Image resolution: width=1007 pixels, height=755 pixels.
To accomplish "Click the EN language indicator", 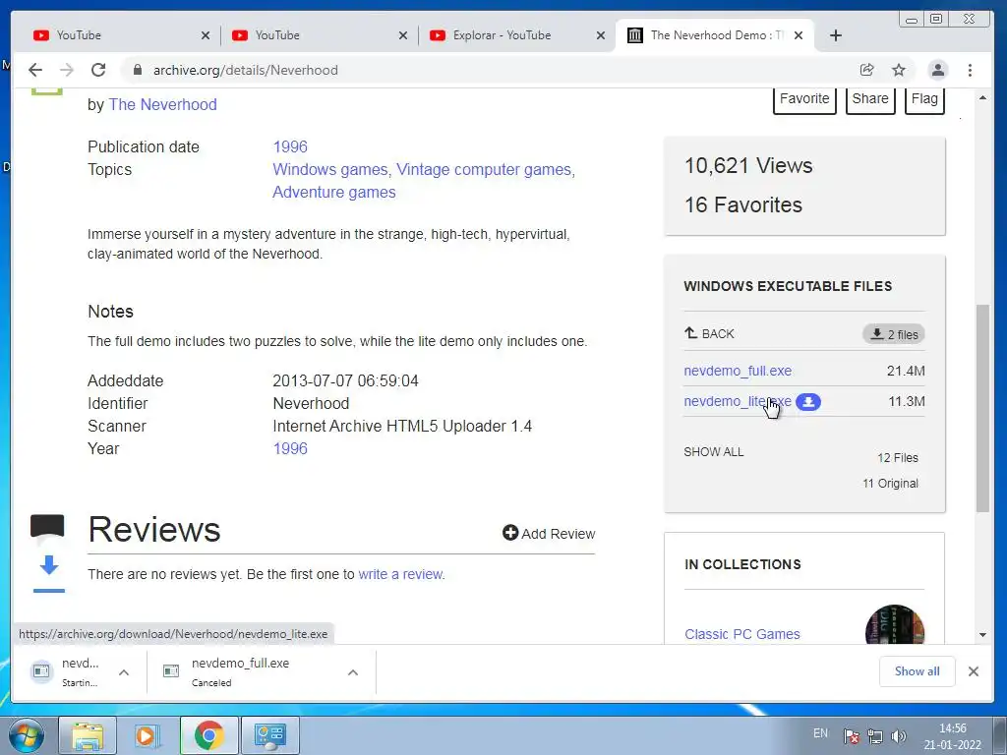I will click(820, 733).
